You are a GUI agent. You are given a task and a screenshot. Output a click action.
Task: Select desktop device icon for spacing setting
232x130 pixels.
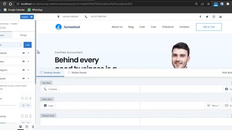pos(22,116)
